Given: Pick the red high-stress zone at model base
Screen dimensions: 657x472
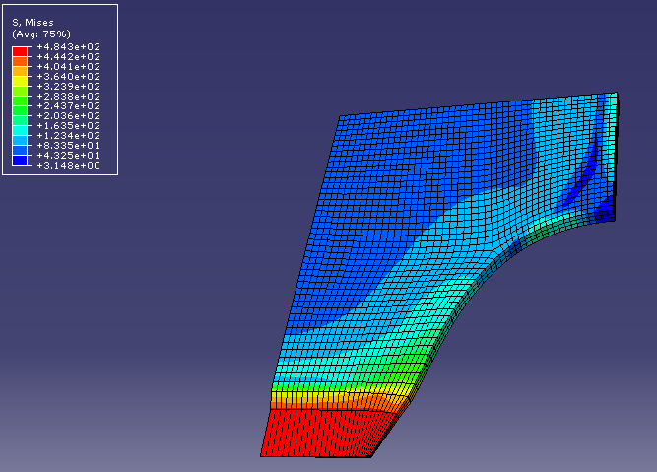Looking at the screenshot, I should point(323,434).
